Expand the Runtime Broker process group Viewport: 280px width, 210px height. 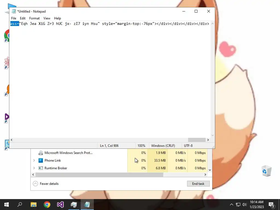(34, 168)
